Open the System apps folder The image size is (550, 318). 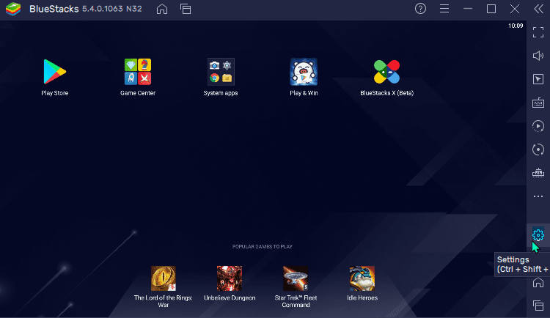tap(221, 72)
